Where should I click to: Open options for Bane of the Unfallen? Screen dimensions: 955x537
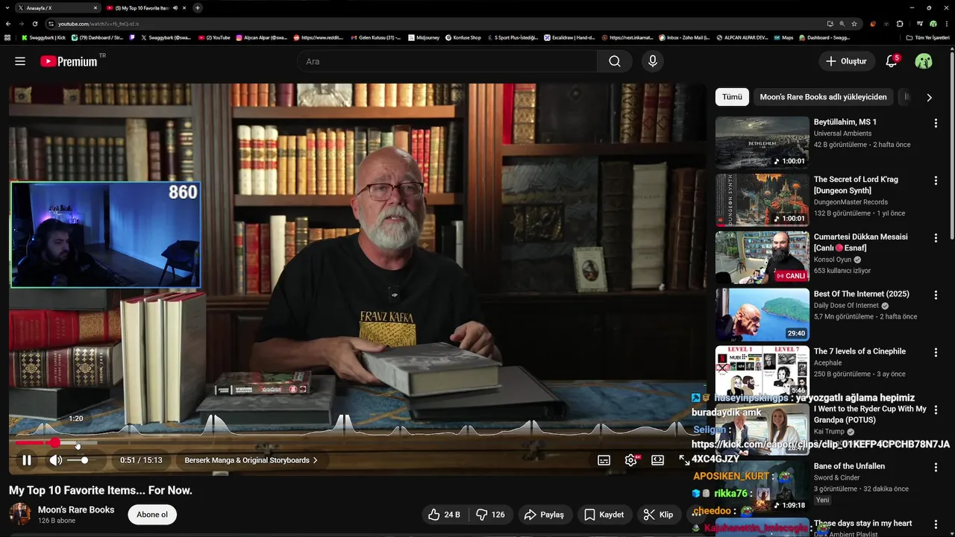tap(936, 468)
